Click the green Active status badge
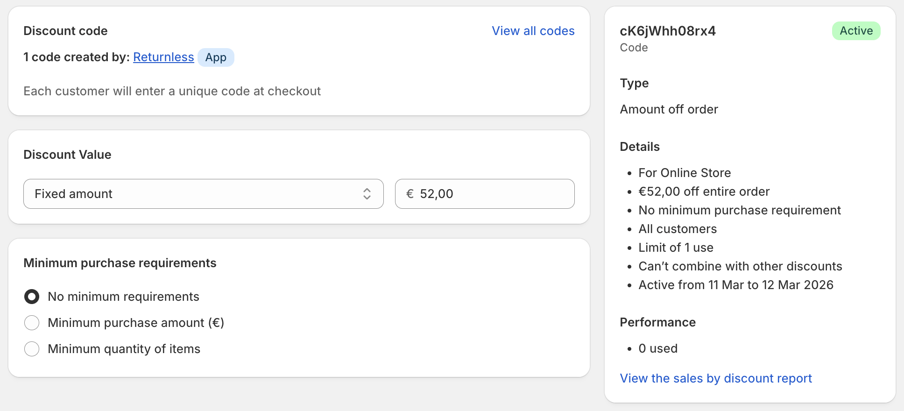This screenshot has height=411, width=904. pyautogui.click(x=856, y=31)
